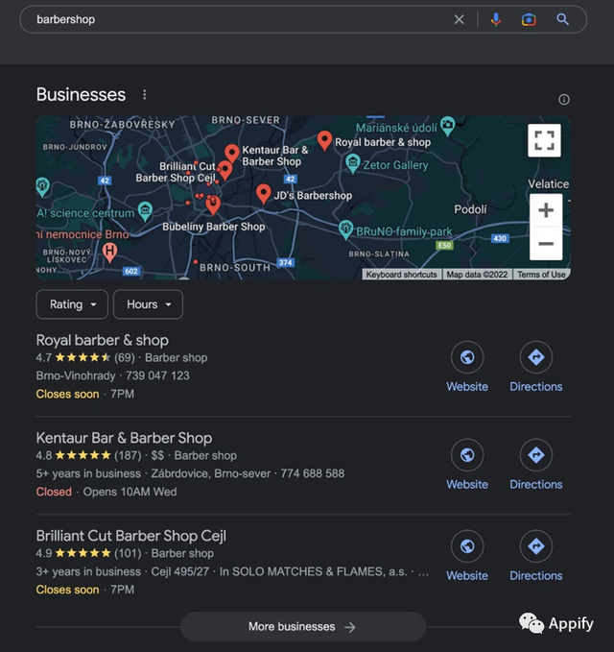Image resolution: width=614 pixels, height=652 pixels.
Task: Click the JD's Barbershop label on the map
Action: click(313, 196)
